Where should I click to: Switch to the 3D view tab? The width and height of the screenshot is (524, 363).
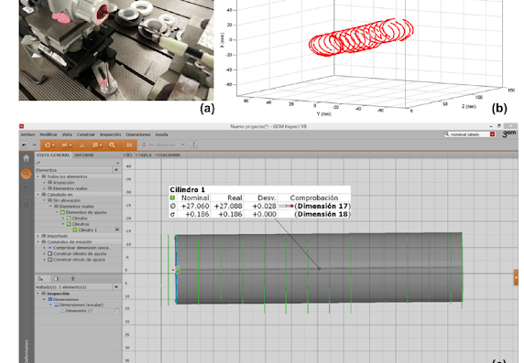coord(128,155)
